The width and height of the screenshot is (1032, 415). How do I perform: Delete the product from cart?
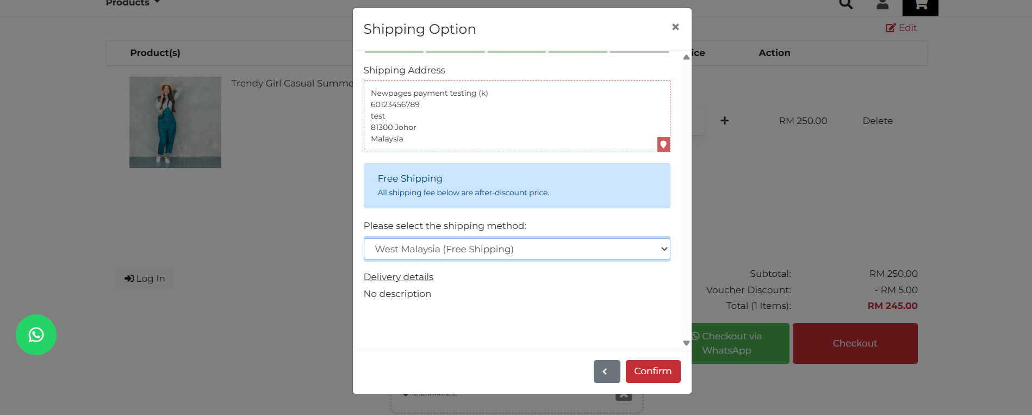pos(878,121)
